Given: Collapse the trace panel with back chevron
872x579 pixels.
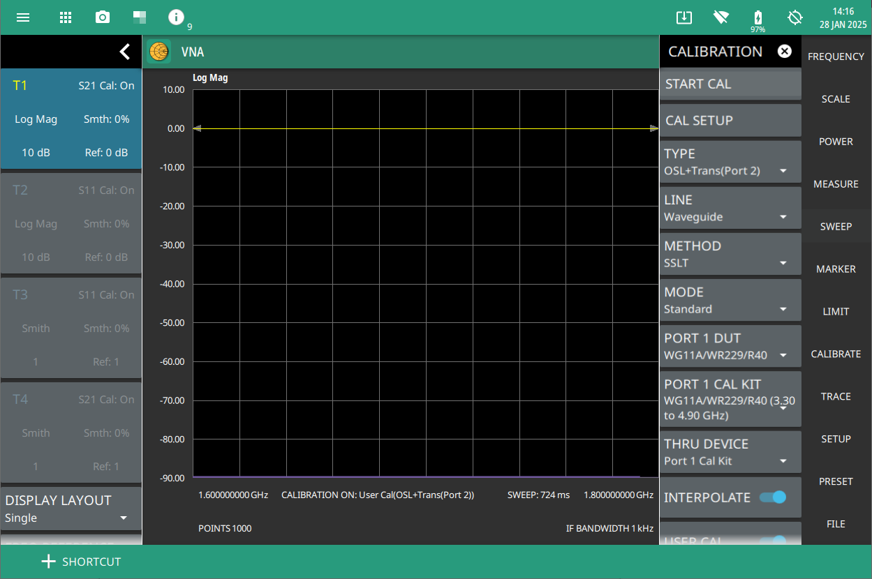Looking at the screenshot, I should (124, 52).
